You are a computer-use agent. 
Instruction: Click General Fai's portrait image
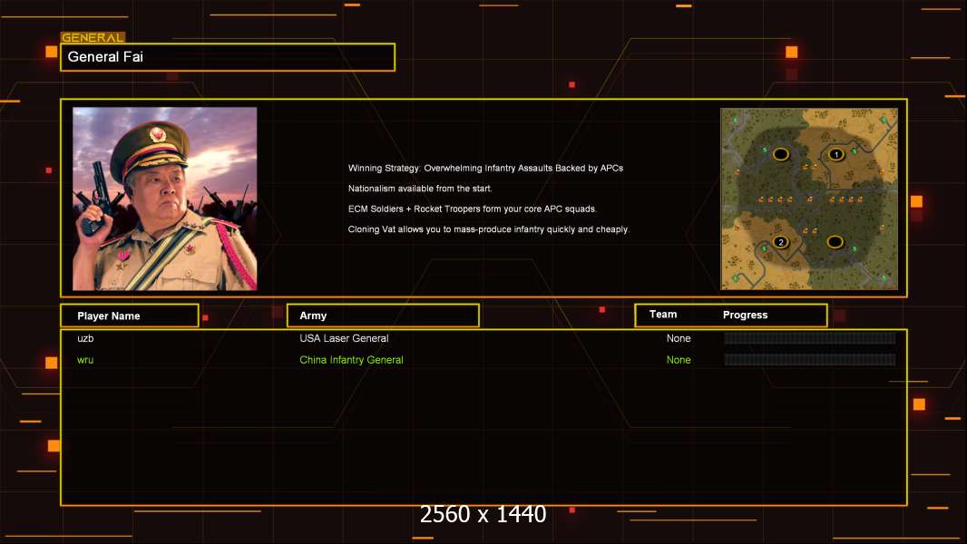[165, 199]
